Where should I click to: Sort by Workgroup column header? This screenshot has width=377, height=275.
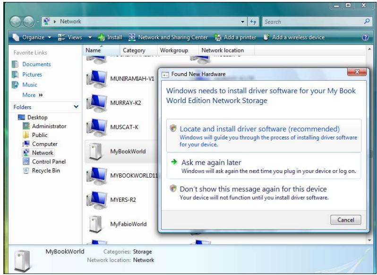tap(178, 50)
